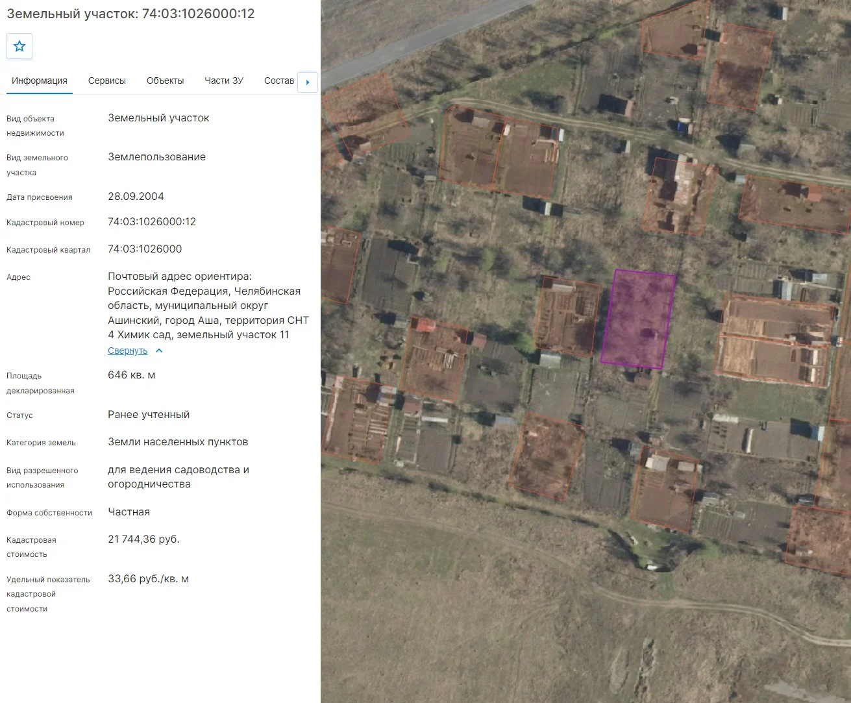
Task: Click the status value Ранее учтенный
Action: (x=149, y=414)
